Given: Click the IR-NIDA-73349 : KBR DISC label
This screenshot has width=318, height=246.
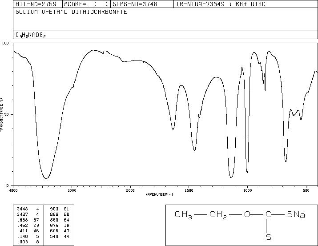Looking at the screenshot, I should pos(221,4).
